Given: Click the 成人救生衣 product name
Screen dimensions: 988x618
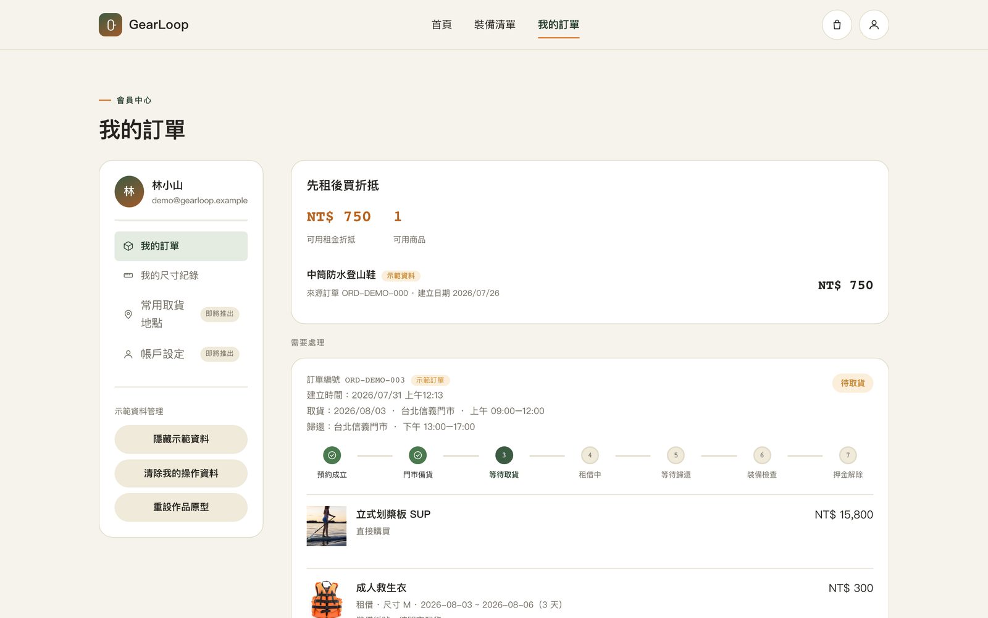Looking at the screenshot, I should [381, 588].
